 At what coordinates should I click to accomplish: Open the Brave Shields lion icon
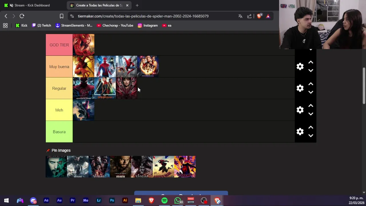(259, 16)
